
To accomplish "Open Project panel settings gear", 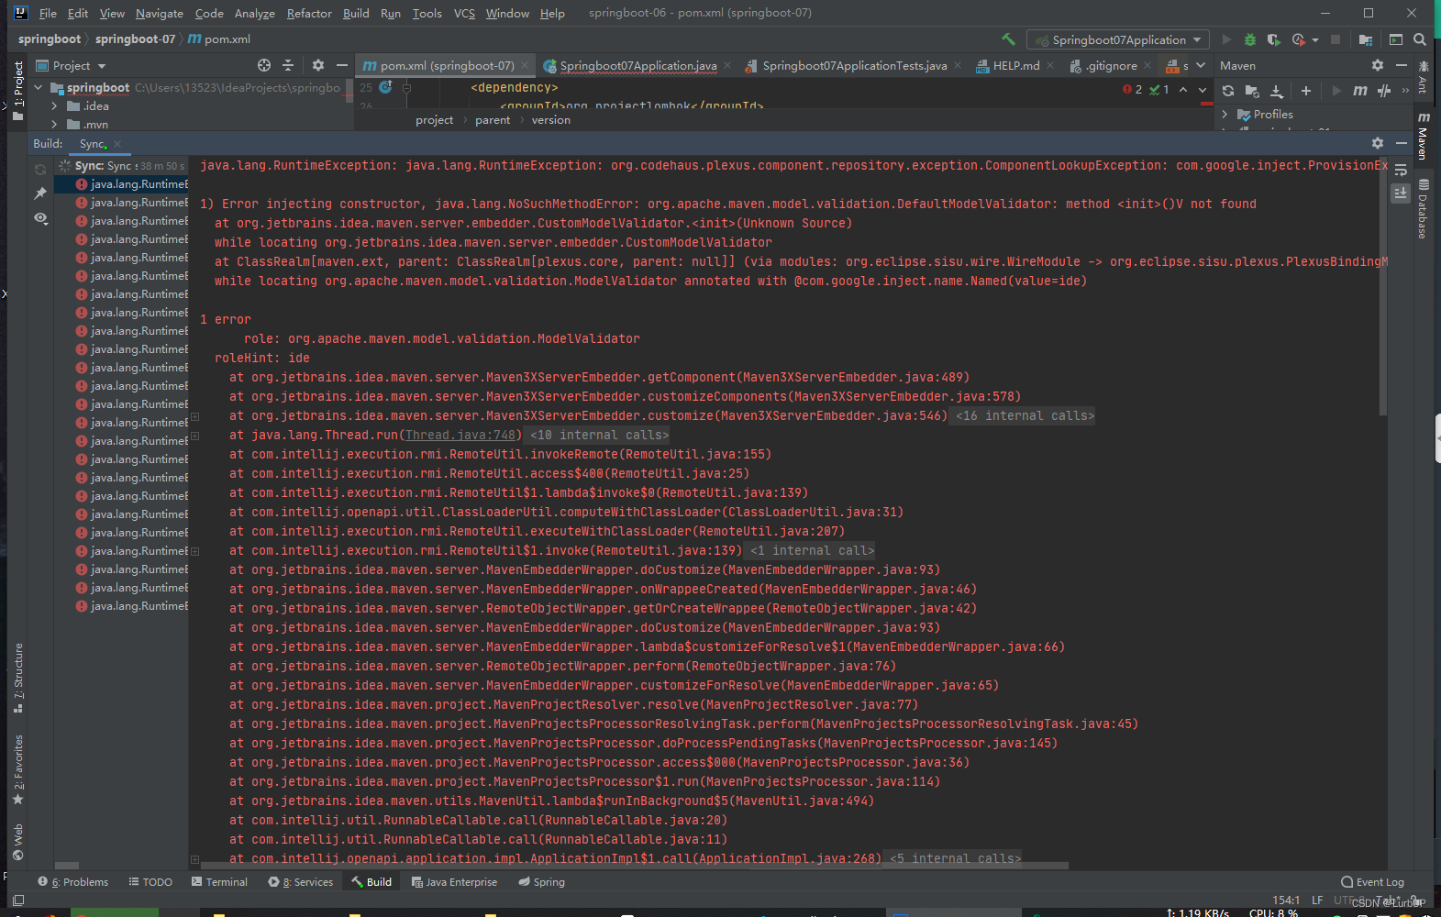I will (x=318, y=65).
